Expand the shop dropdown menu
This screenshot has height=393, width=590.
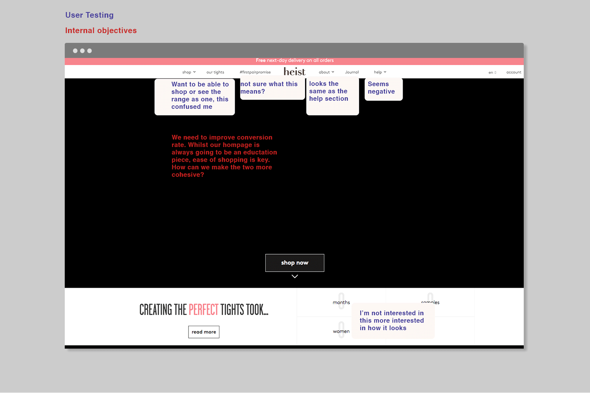point(189,72)
